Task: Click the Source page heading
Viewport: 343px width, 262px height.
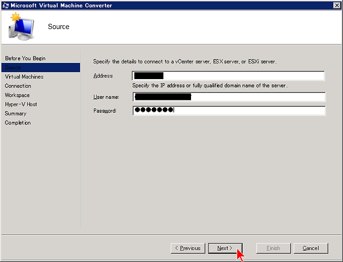Action: [x=59, y=27]
